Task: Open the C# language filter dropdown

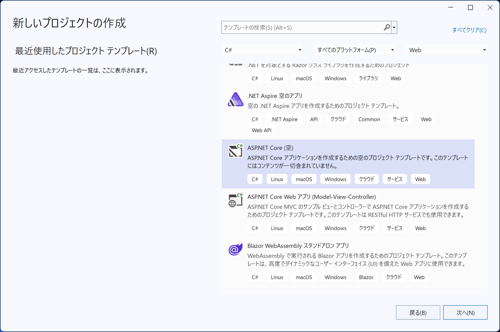Action: tap(263, 50)
